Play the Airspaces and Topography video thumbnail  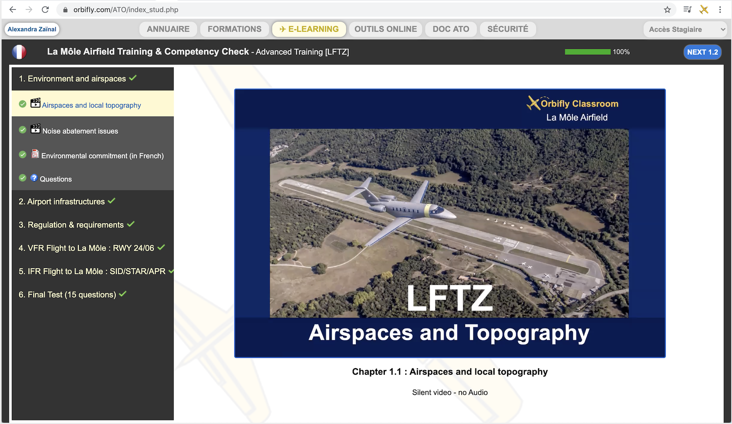click(449, 223)
